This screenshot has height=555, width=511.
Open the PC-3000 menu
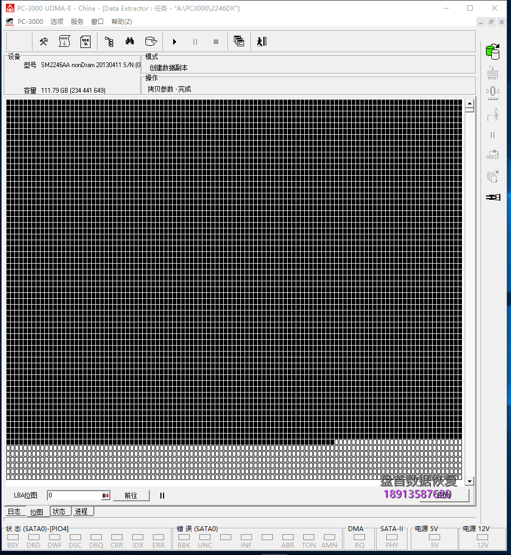point(30,22)
